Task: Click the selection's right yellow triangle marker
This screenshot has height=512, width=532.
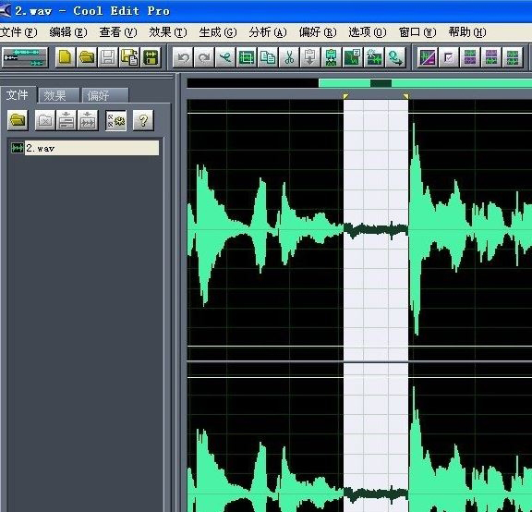Action: coord(405,96)
